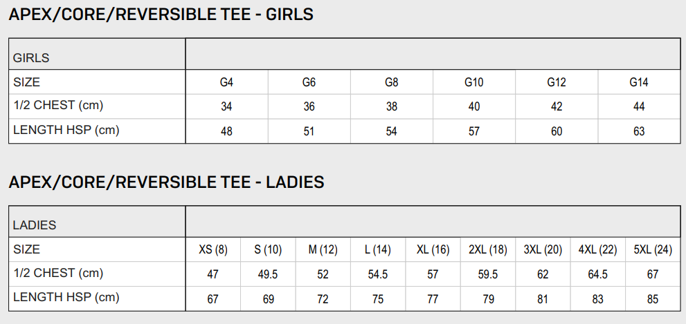Click the G10 half chest value 40
Image resolution: width=686 pixels, height=324 pixels.
click(x=473, y=107)
